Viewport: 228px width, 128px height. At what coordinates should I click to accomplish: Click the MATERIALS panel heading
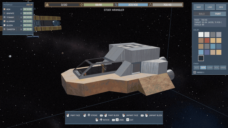pos(8,5)
